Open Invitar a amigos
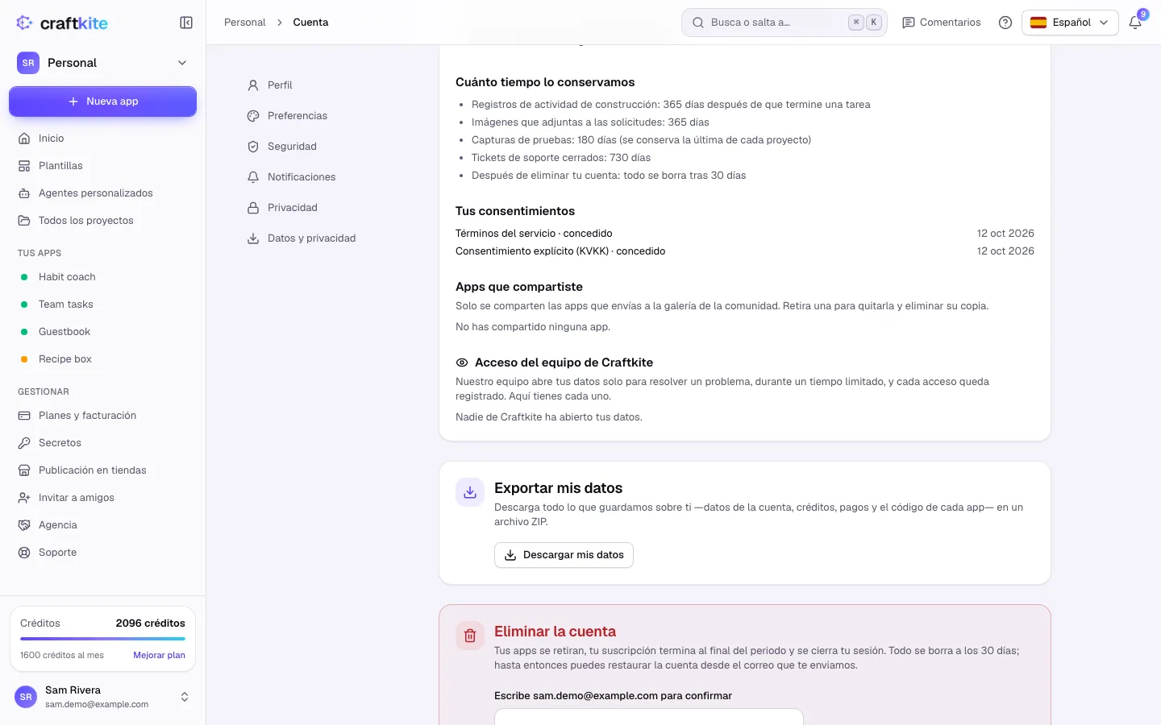Screen dimensions: 1161x725 point(102,498)
